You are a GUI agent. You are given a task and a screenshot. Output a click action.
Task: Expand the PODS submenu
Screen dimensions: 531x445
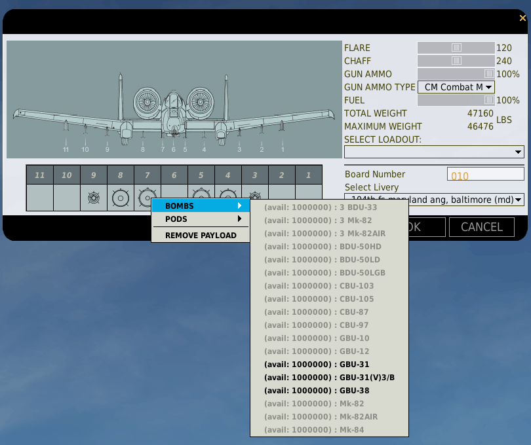tap(200, 219)
